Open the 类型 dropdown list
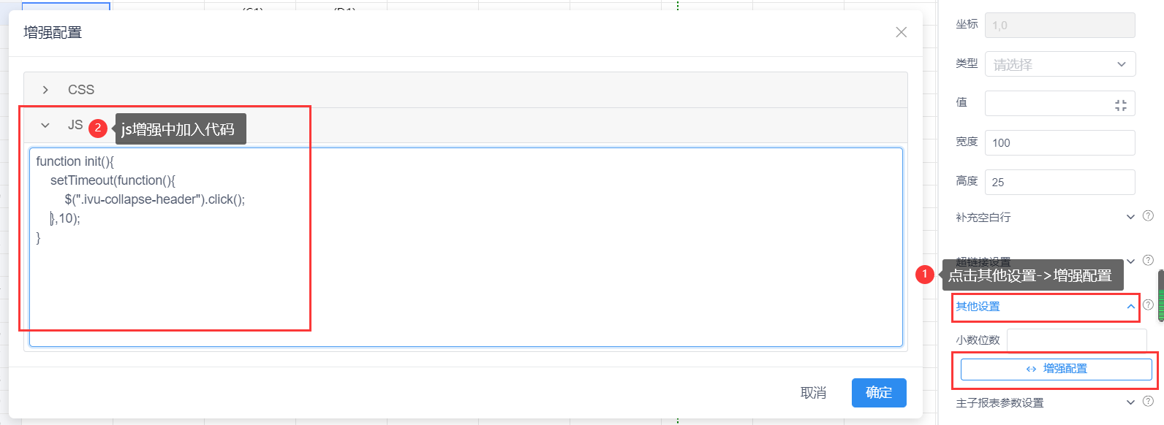Viewport: 1164px width, 425px height. pyautogui.click(x=1060, y=64)
